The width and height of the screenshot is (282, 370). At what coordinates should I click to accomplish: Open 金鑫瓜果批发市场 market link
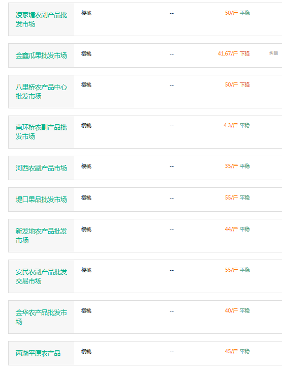point(41,55)
